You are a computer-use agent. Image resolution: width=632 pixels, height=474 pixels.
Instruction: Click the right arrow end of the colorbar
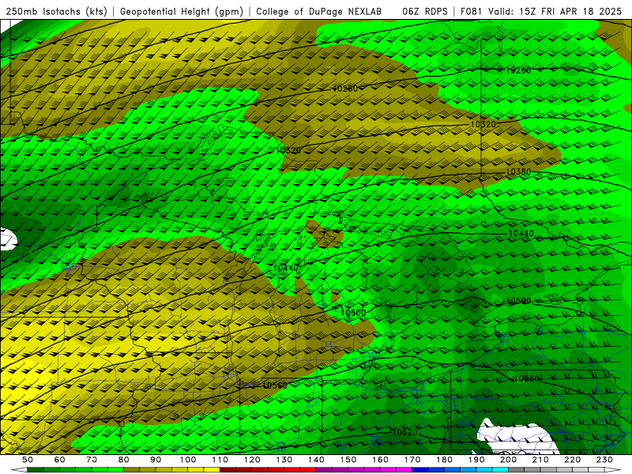point(613,470)
